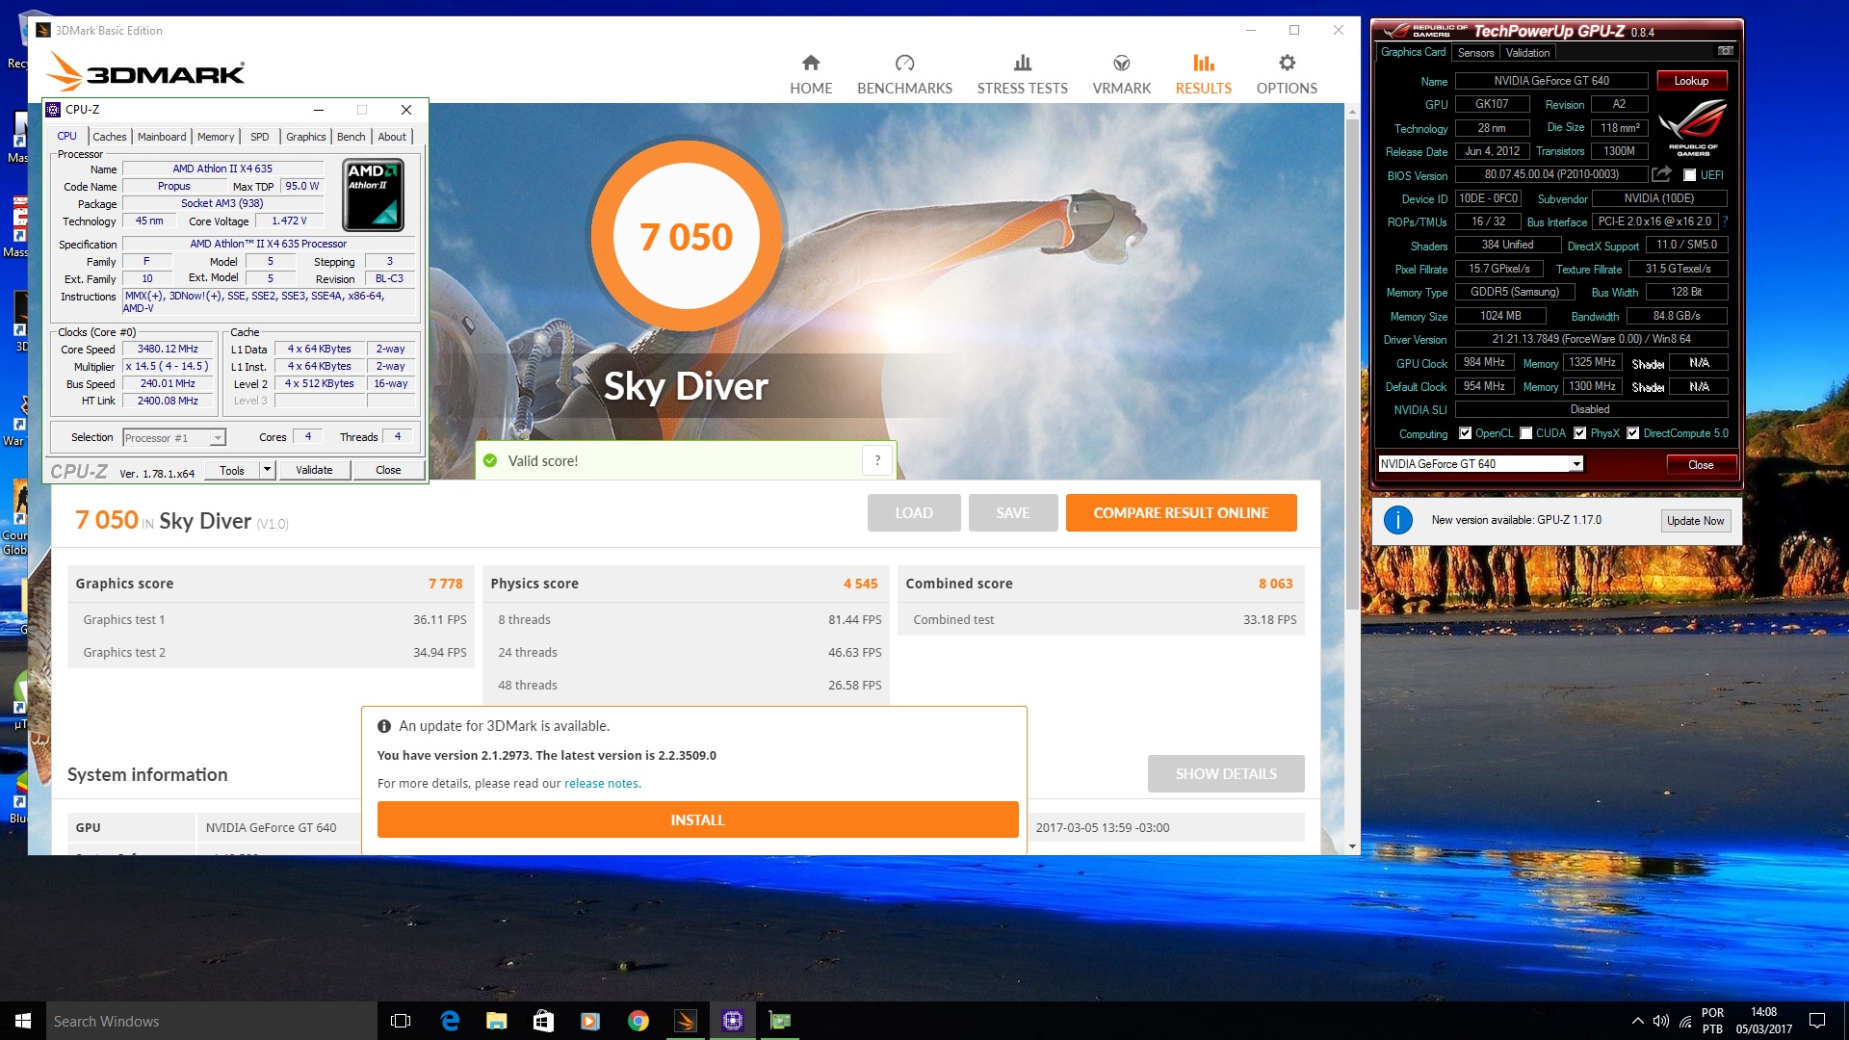Open the release notes link
The width and height of the screenshot is (1849, 1040).
tap(601, 784)
